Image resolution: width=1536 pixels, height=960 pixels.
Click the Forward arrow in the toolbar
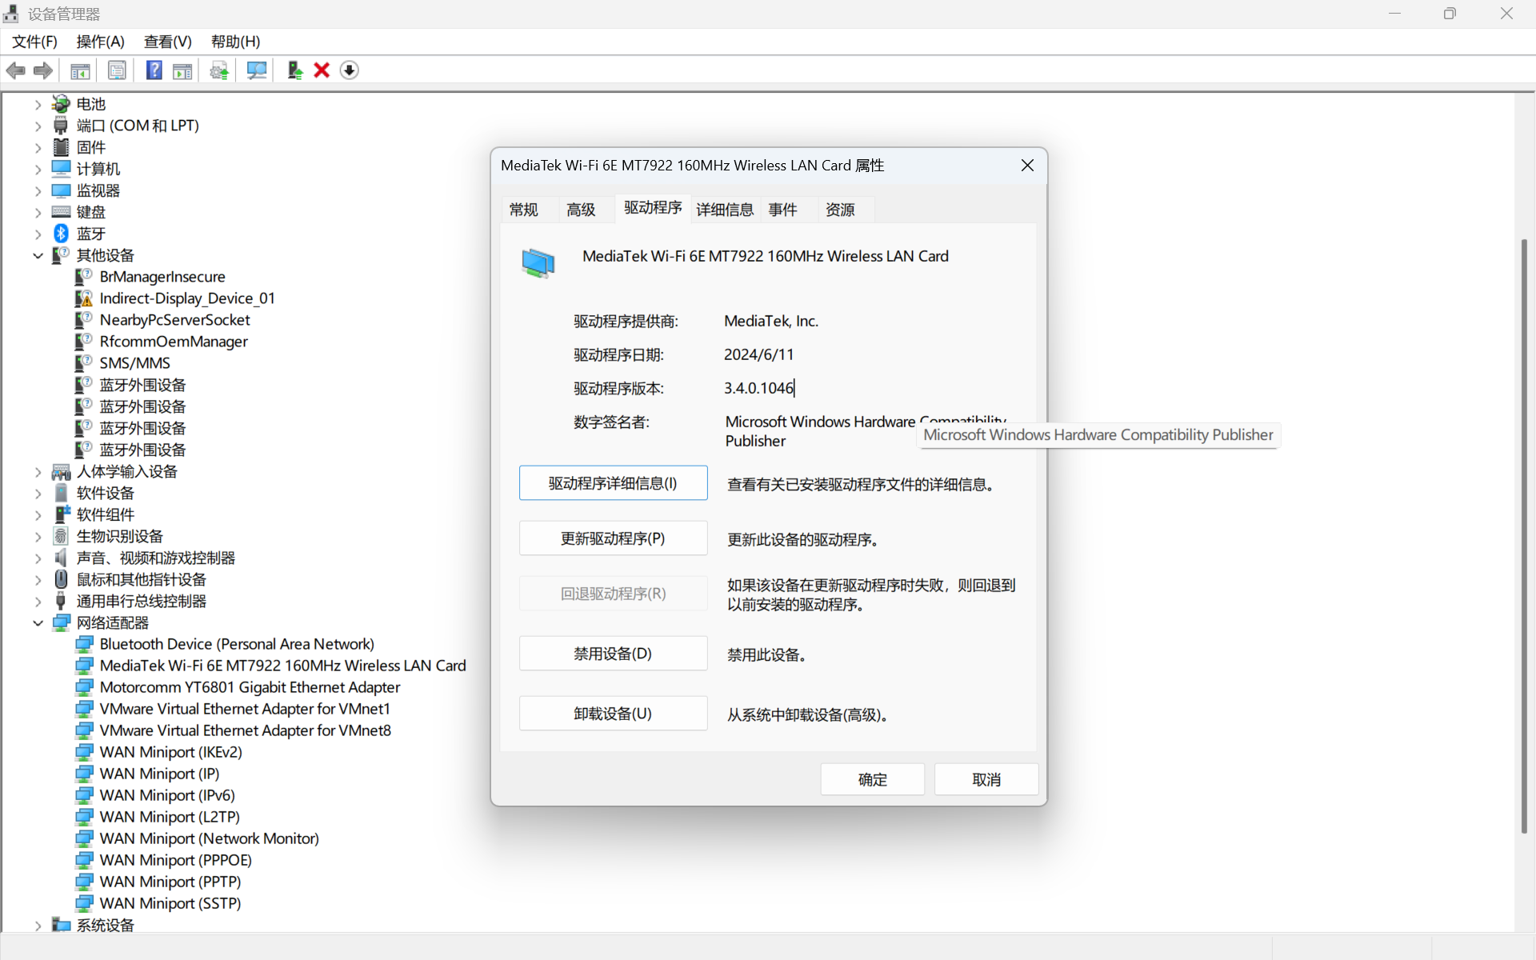coord(43,70)
